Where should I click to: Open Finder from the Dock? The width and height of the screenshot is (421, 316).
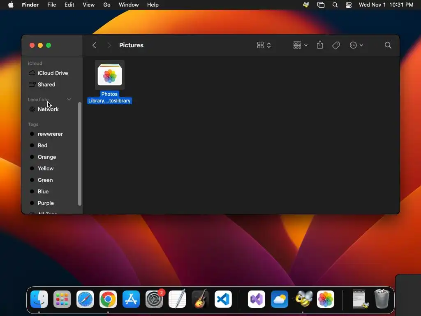click(39, 299)
